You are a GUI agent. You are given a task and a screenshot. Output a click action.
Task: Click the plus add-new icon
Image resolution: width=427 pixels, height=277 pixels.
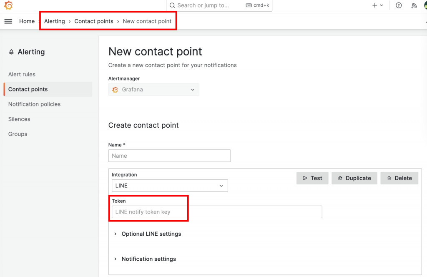375,5
